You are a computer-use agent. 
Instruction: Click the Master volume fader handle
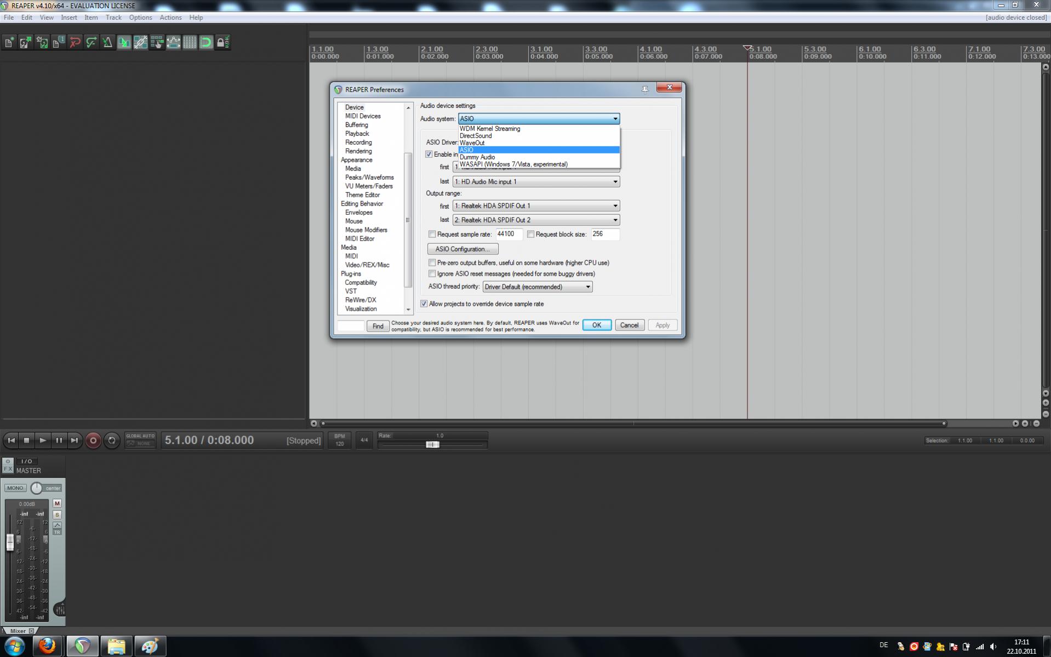click(x=10, y=542)
